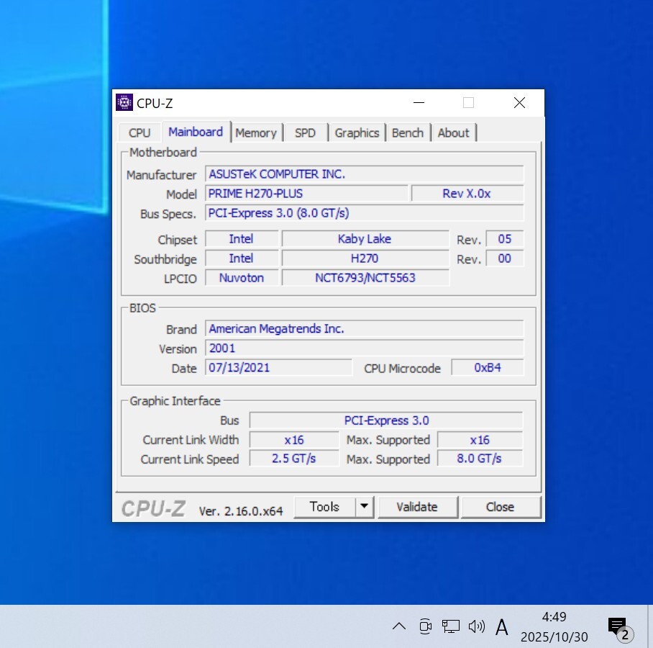Open the notification center icon
The image size is (653, 648).
pyautogui.click(x=618, y=627)
